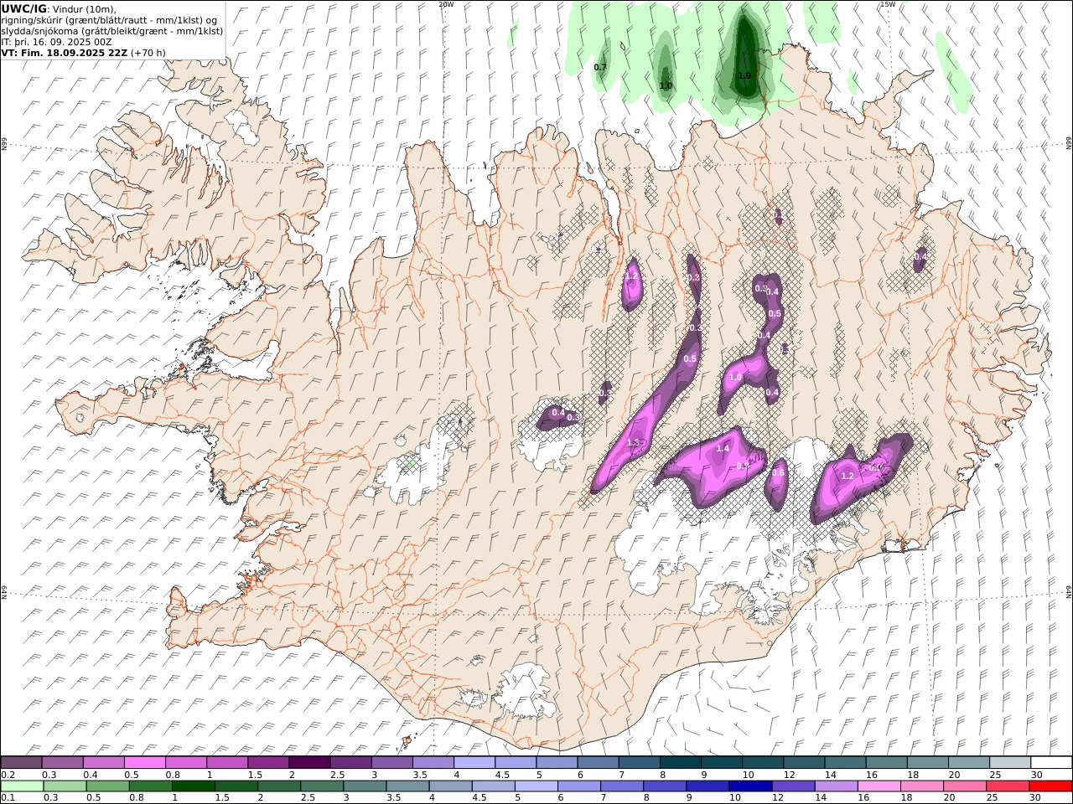1073x804 pixels.
Task: Click the 1.2 value in the southeast snowfall area
Action: click(x=847, y=477)
